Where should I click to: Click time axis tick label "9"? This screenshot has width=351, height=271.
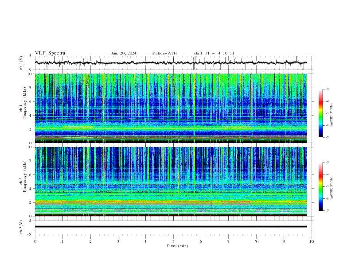coord(284,241)
